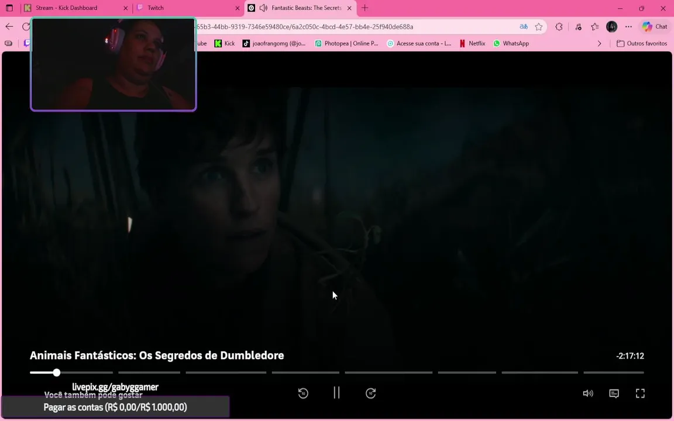The width and height of the screenshot is (674, 421).
Task: Switch to the Twitch tab
Action: coord(188,8)
